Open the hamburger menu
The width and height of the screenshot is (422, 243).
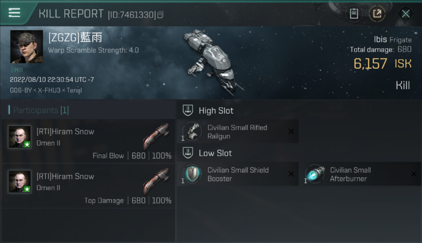point(14,13)
